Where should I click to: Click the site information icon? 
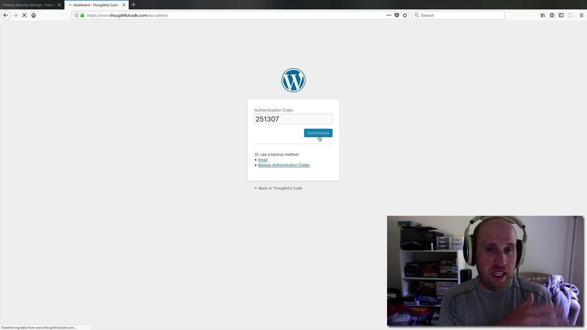(77, 15)
